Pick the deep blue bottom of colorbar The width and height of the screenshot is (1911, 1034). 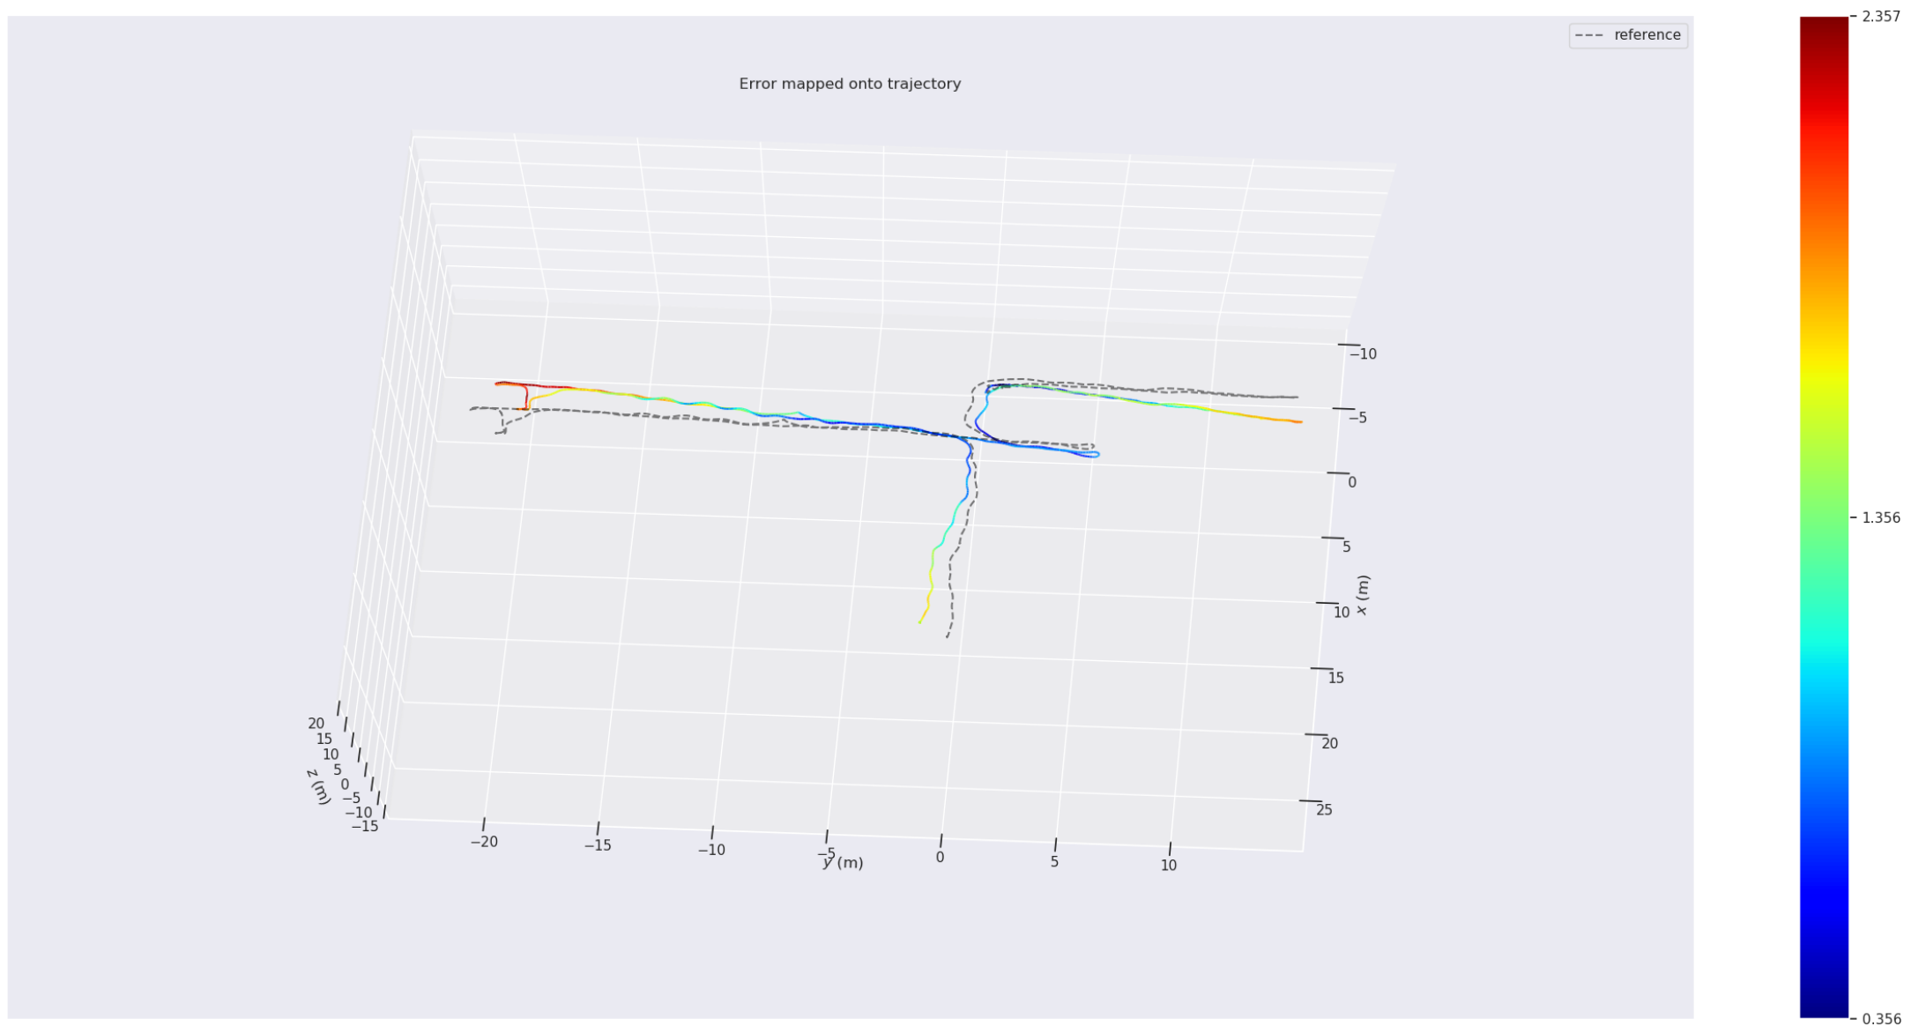(x=1823, y=1009)
